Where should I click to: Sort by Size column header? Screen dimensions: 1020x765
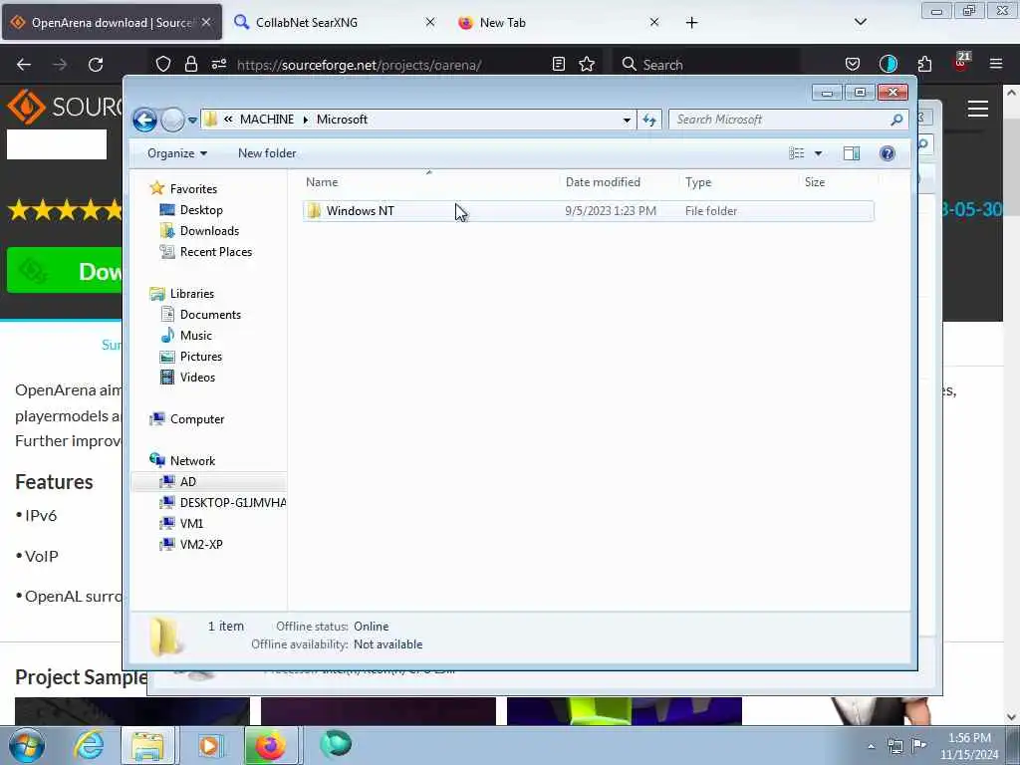[838, 182]
